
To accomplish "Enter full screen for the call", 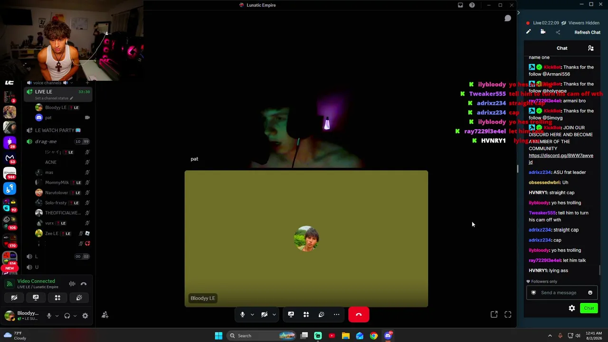I will pyautogui.click(x=508, y=314).
